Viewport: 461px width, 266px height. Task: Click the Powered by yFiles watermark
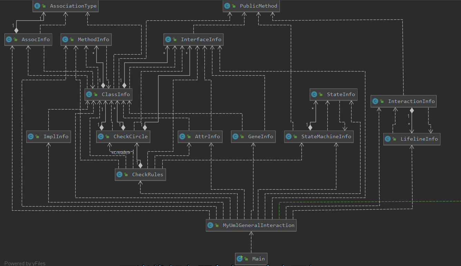[25, 263]
